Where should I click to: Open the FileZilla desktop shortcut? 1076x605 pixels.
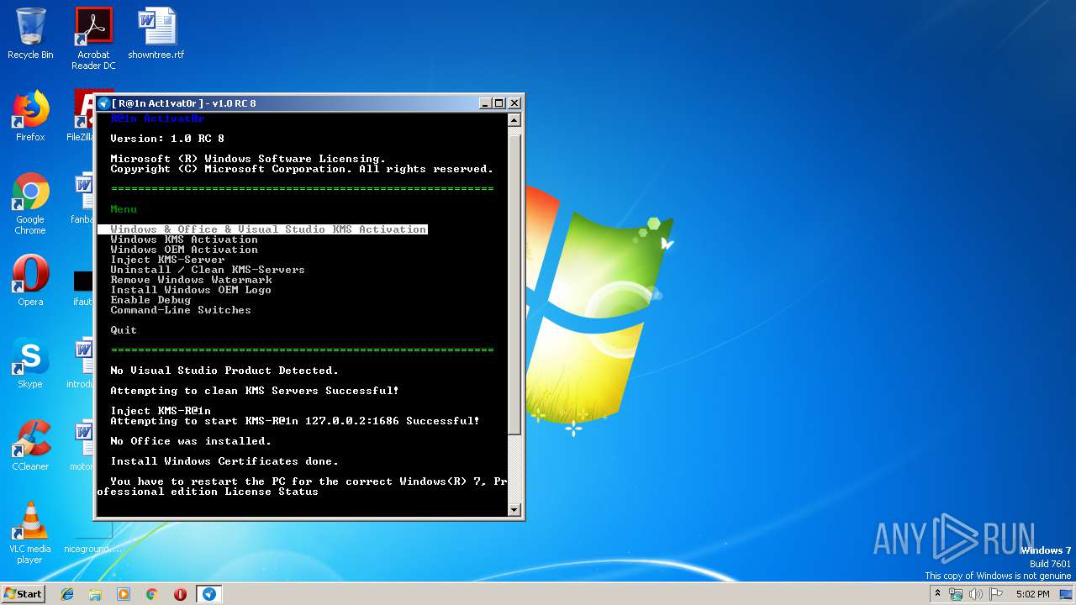82,116
